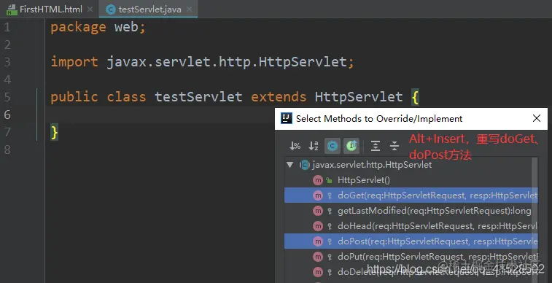Click the method icon beside doPost

(x=318, y=241)
